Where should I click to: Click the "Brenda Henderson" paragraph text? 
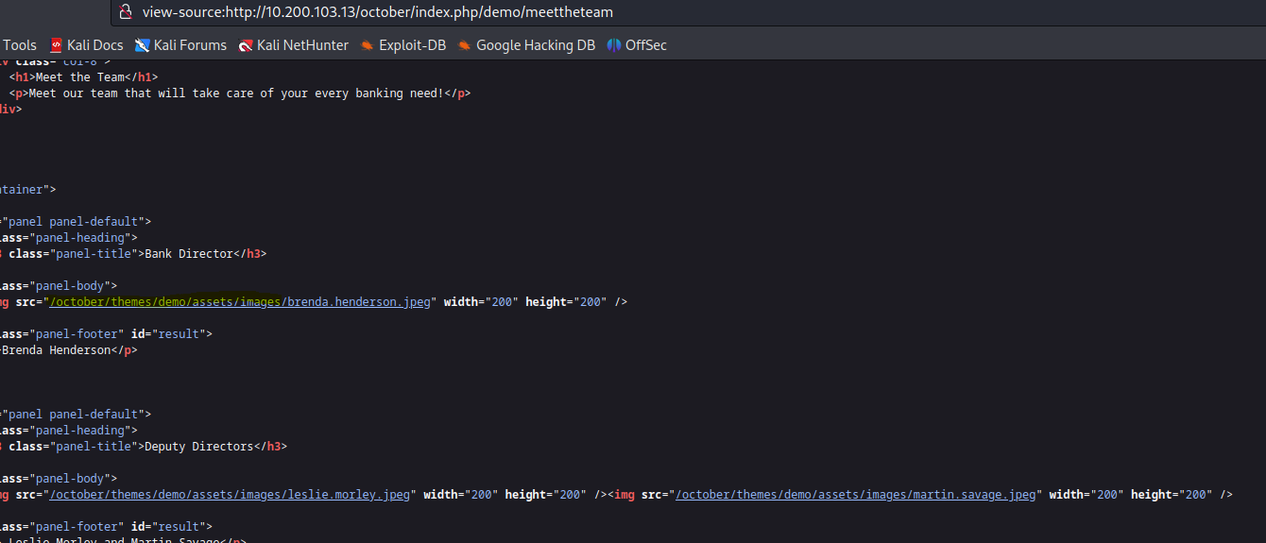point(57,350)
